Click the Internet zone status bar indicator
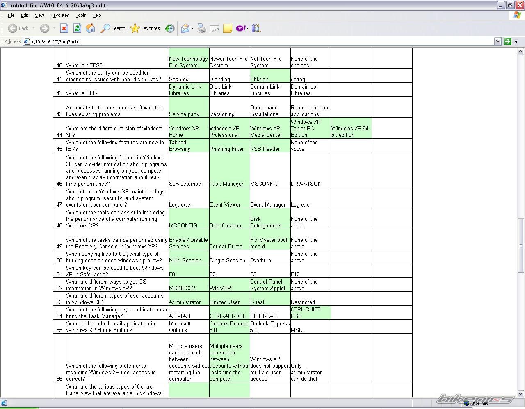Image resolution: width=525 pixels, height=409 pixels. point(476,403)
